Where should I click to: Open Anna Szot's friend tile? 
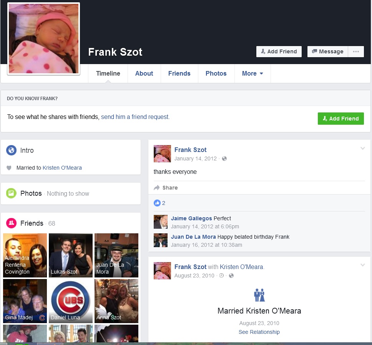pos(116,301)
